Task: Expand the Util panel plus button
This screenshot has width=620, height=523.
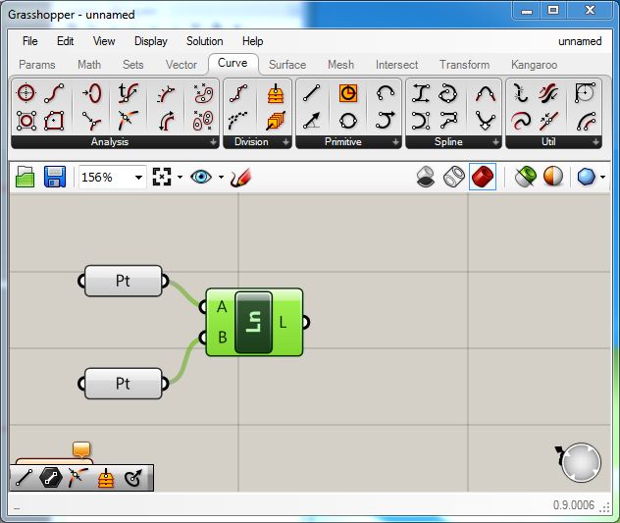Action: [595, 142]
